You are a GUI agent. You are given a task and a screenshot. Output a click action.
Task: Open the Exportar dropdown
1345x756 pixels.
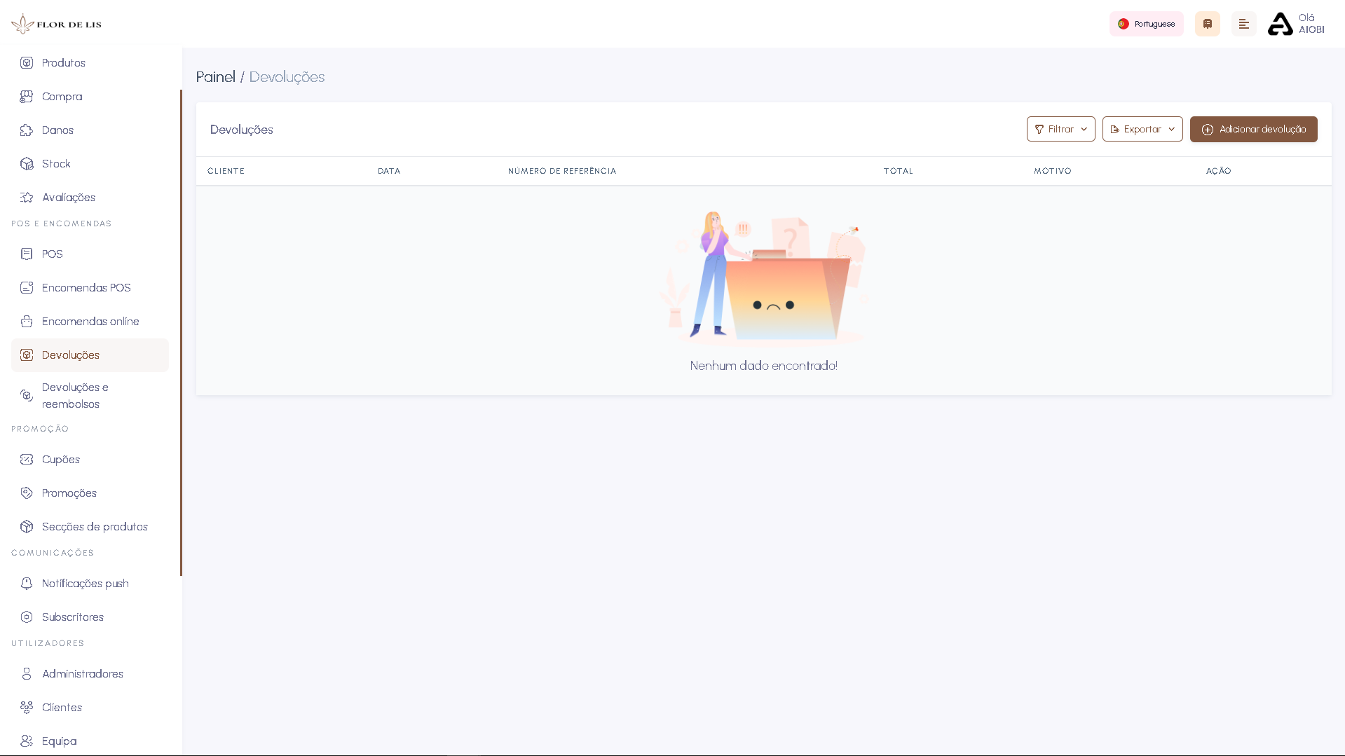1142,129
